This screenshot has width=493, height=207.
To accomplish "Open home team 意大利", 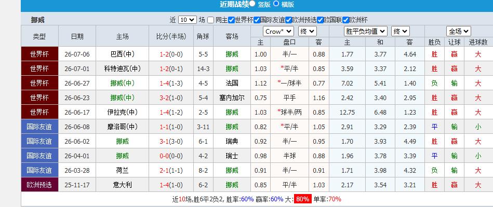I will pos(122,185).
